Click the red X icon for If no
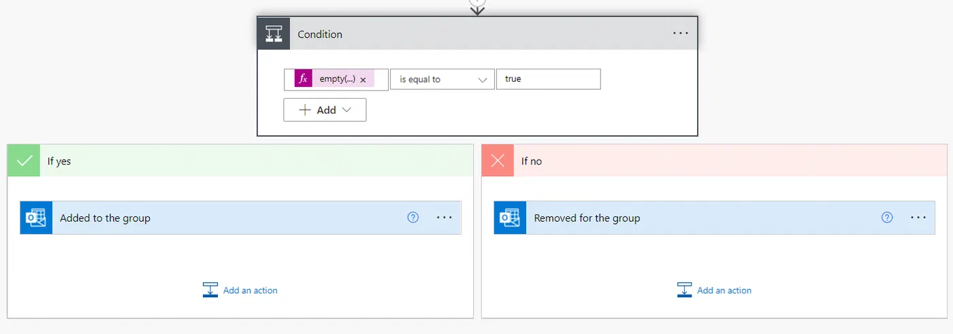The height and width of the screenshot is (334, 953). pos(498,161)
